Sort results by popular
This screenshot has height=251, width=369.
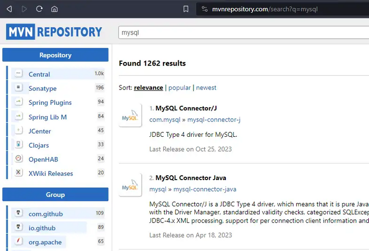pos(180,88)
